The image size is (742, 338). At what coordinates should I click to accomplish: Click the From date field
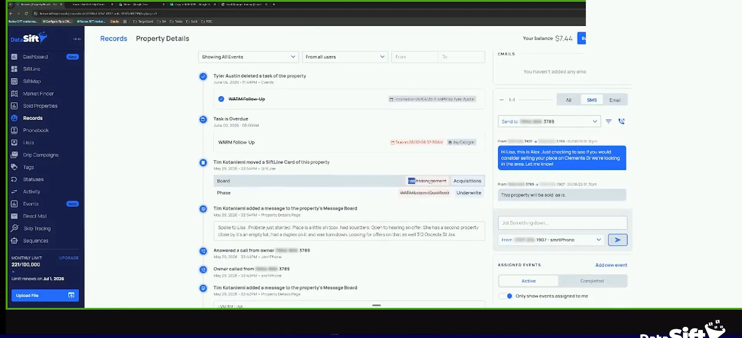click(414, 57)
